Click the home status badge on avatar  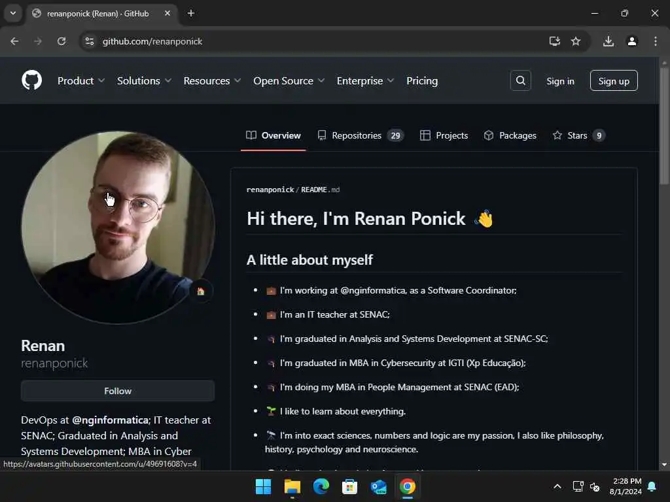click(201, 291)
